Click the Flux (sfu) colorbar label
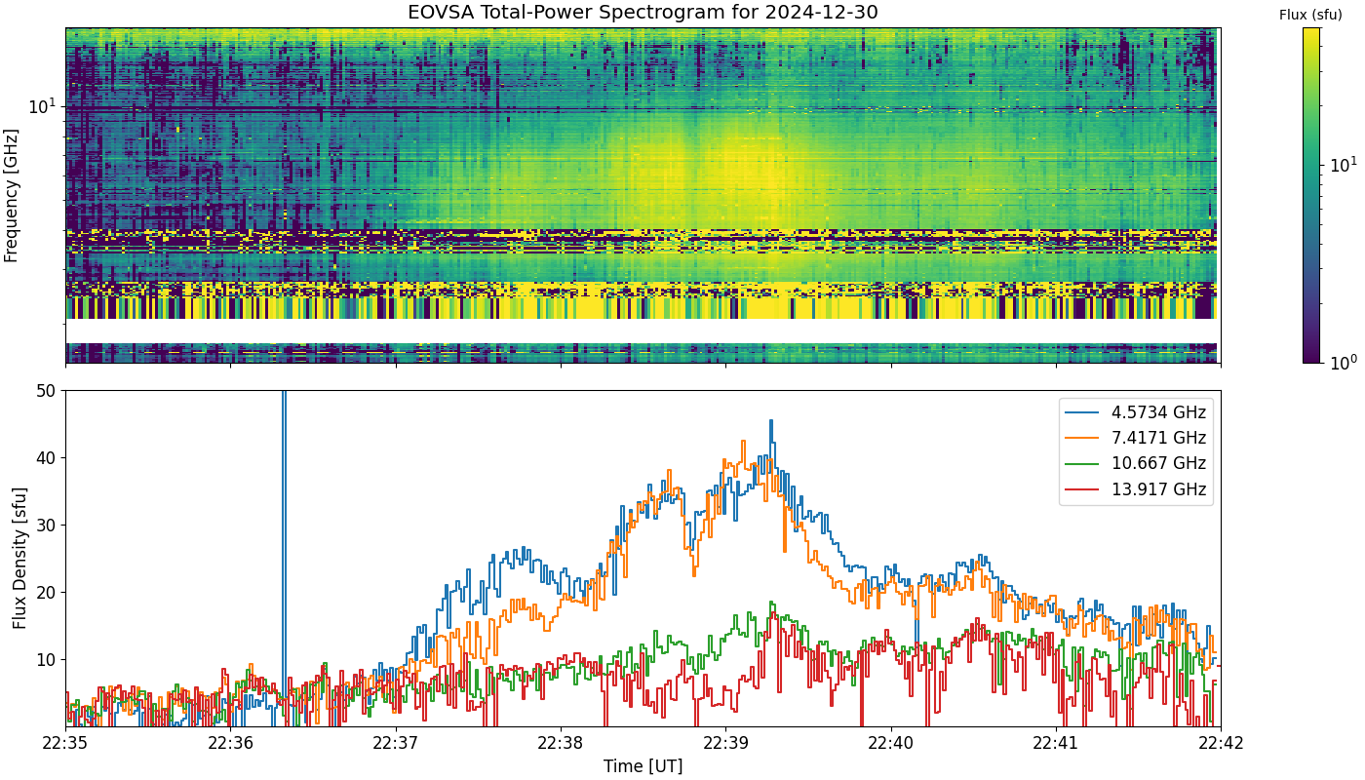The height and width of the screenshot is (780, 1365). [1310, 15]
